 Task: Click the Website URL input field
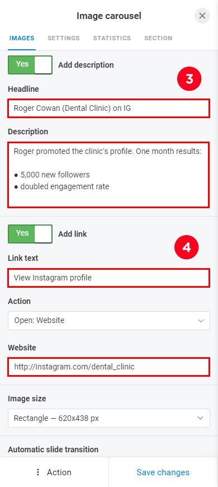[109, 367]
